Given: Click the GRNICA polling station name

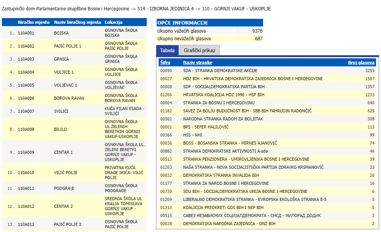Looking at the screenshot, I should (61, 59).
